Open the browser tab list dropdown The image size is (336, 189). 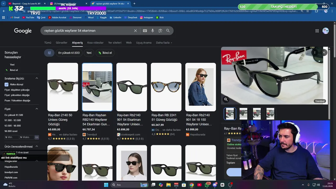(x=3, y=3)
